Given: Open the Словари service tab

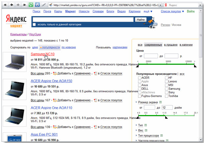Looking at the screenshot, I should (98, 11).
